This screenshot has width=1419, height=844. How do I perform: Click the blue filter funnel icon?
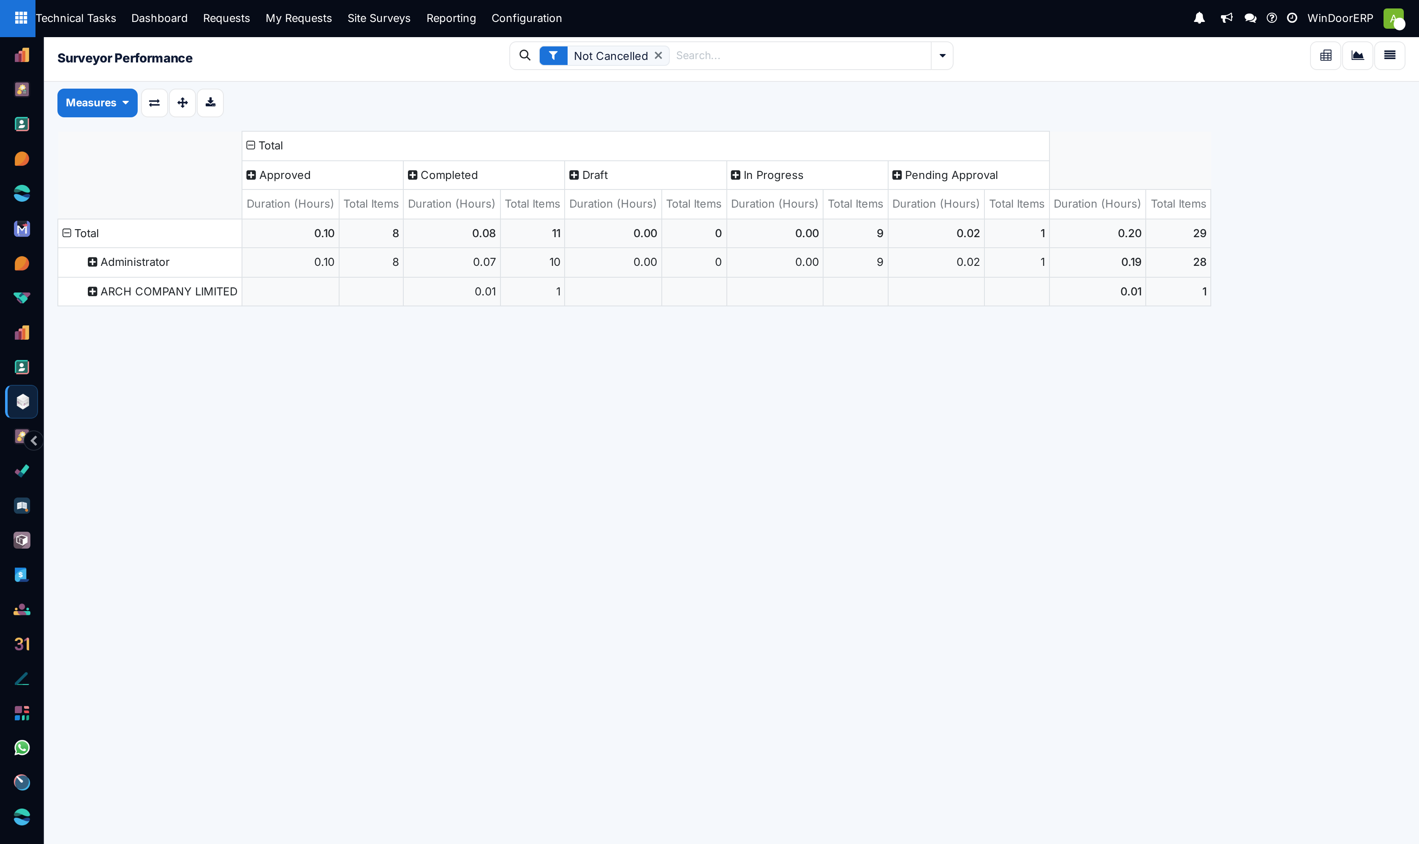pyautogui.click(x=553, y=56)
